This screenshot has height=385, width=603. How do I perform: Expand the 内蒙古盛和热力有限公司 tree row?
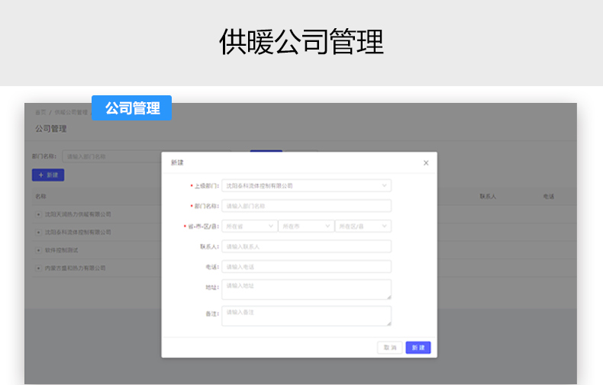click(x=39, y=268)
